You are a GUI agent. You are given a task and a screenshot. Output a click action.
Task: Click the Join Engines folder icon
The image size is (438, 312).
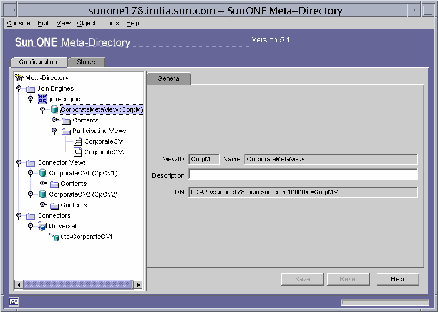pyautogui.click(x=31, y=89)
